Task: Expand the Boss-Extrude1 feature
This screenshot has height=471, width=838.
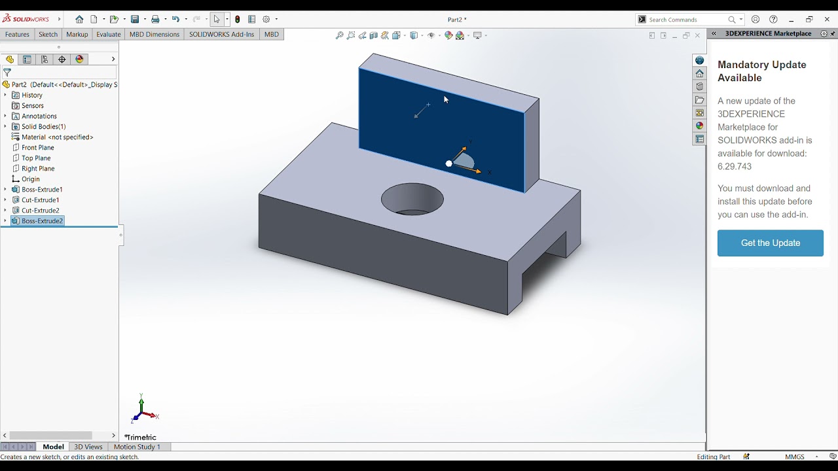Action: click(5, 189)
